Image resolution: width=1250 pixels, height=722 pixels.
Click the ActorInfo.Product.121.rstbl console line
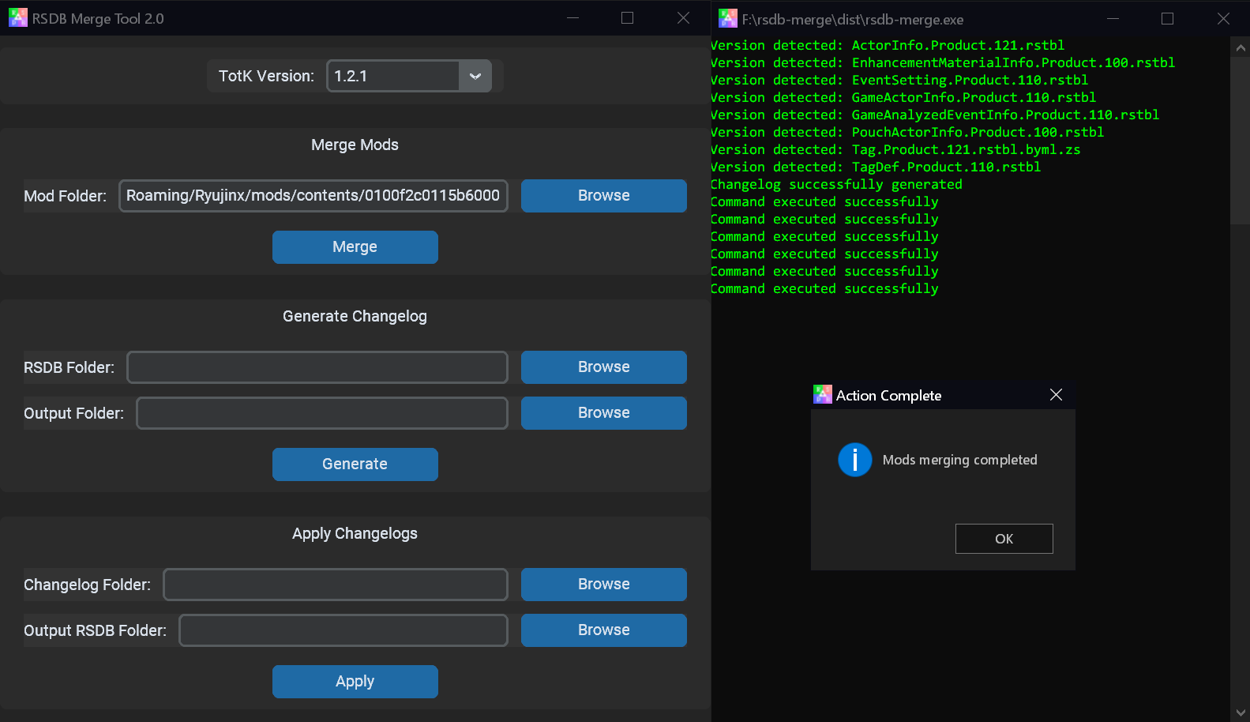pos(888,45)
